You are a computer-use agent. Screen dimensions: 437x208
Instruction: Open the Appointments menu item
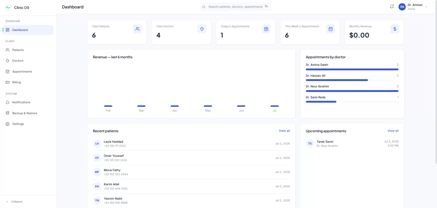pos(28,72)
